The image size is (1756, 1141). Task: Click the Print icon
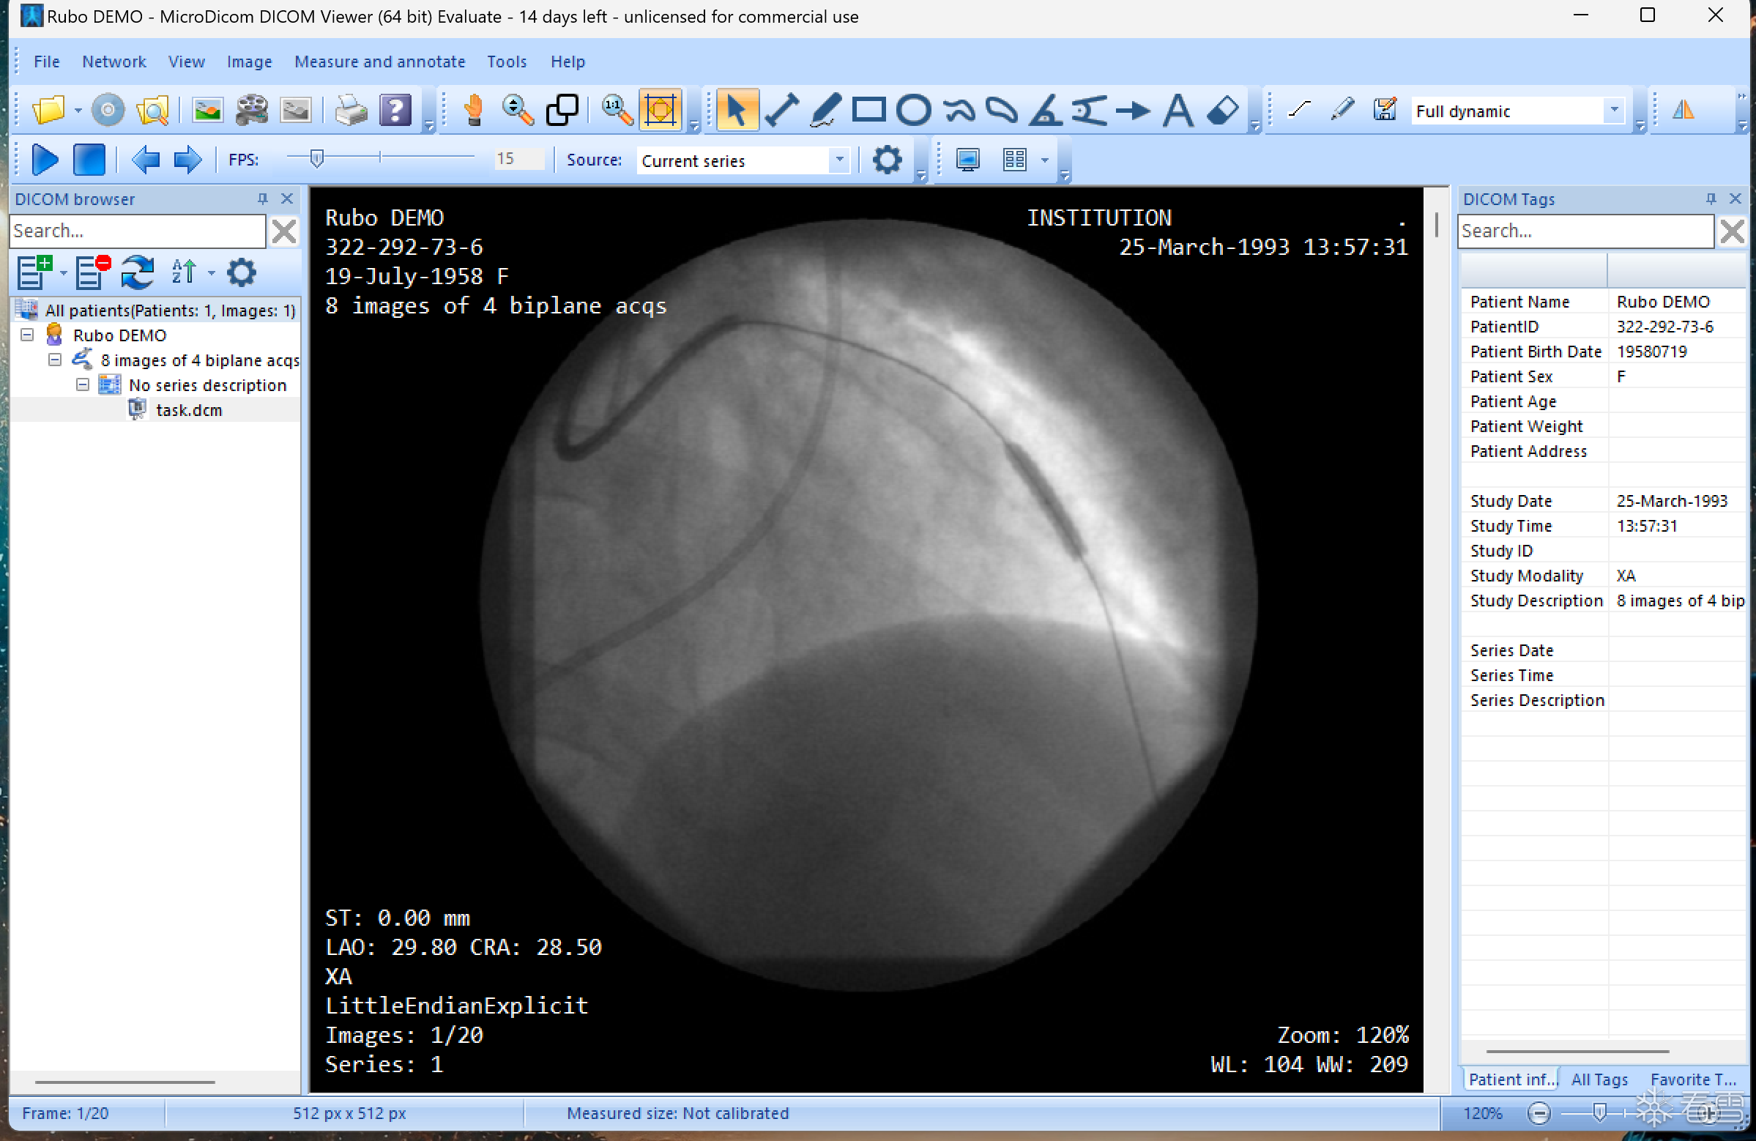click(x=351, y=111)
